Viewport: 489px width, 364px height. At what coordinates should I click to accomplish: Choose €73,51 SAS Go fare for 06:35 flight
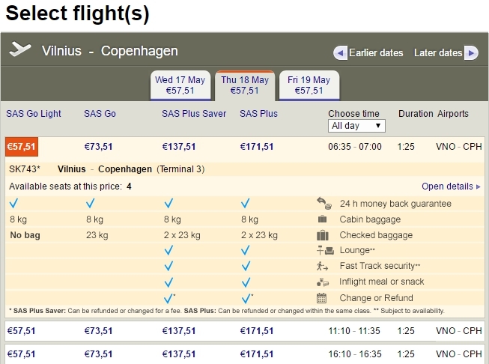point(98,147)
